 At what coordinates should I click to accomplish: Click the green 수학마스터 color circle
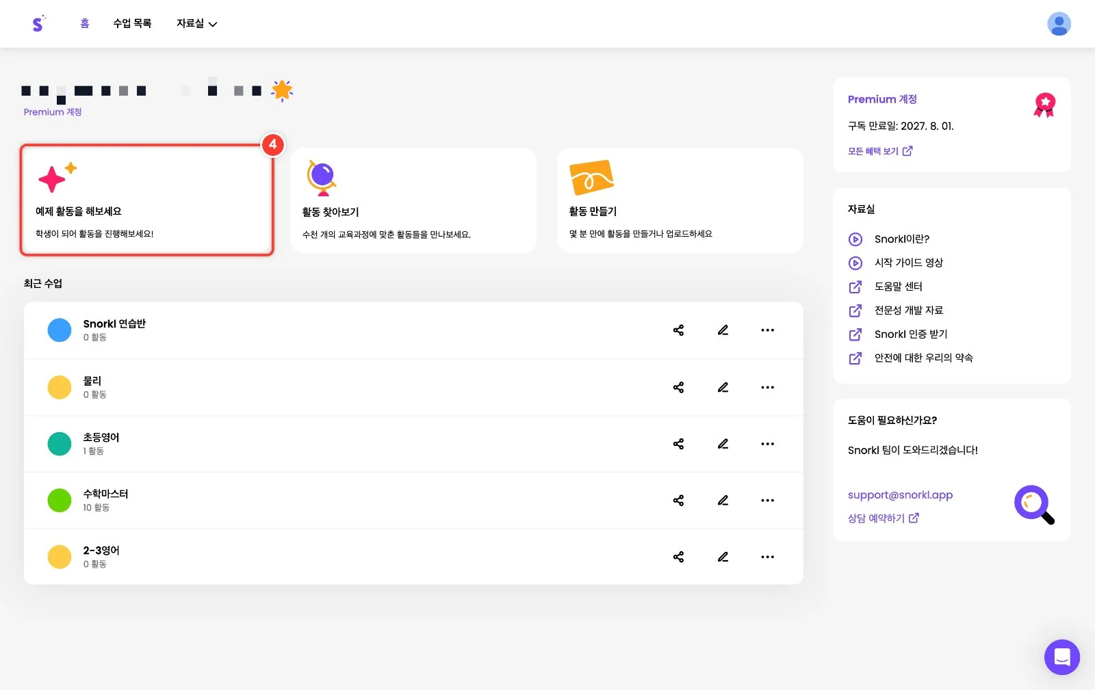tap(60, 501)
